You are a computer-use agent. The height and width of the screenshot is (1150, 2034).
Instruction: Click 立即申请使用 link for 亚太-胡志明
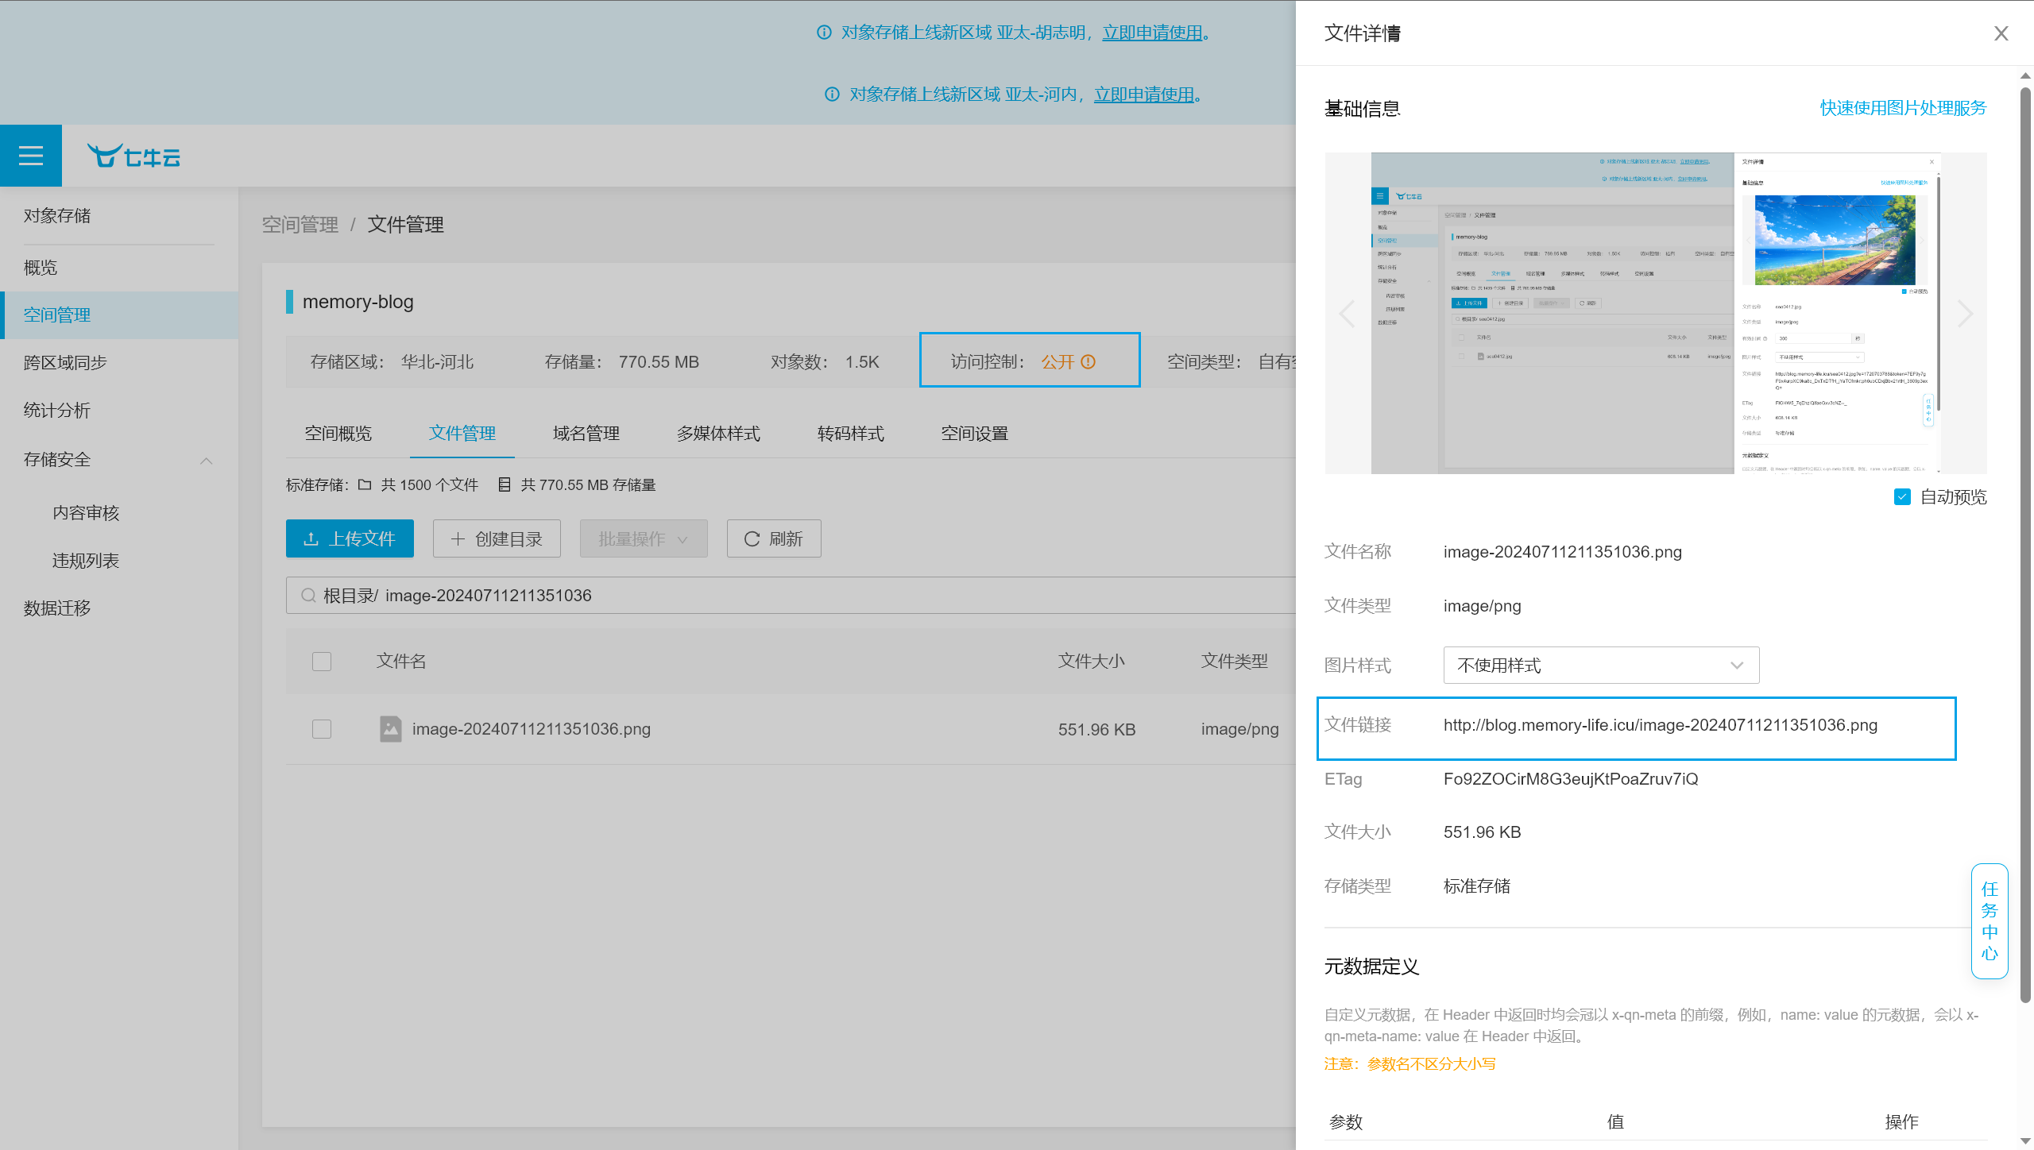[1152, 33]
